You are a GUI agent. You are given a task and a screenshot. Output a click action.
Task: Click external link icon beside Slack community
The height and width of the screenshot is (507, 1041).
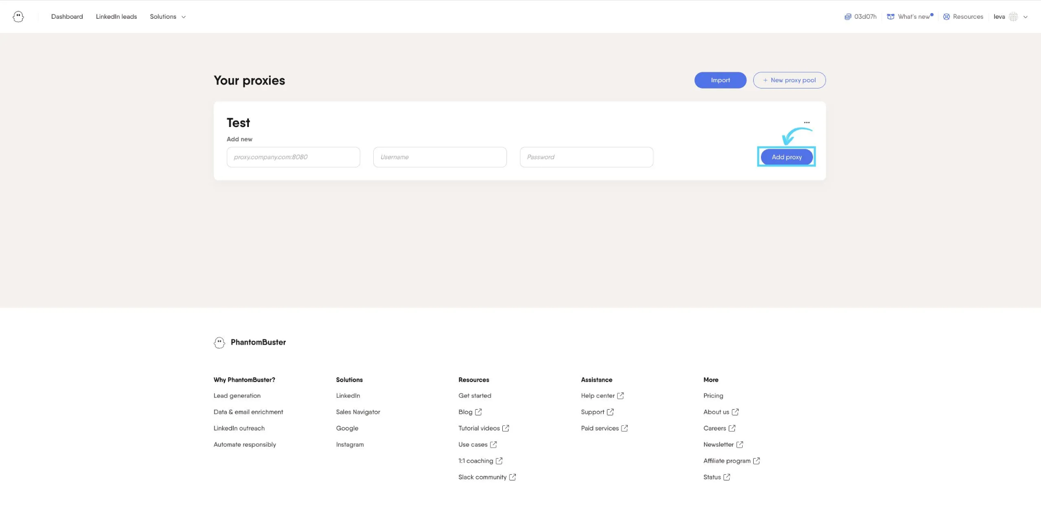[x=512, y=477]
